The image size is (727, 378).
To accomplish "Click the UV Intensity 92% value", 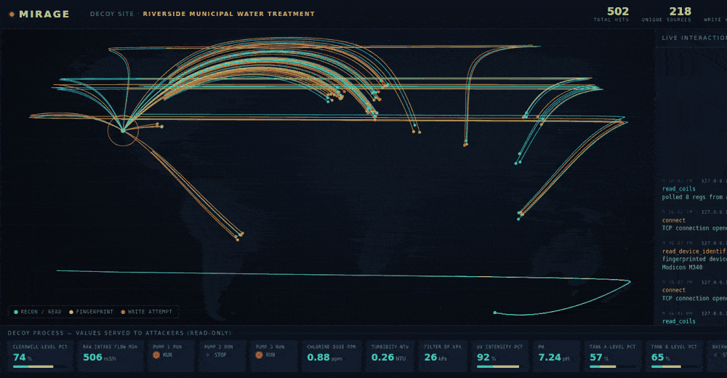I will 486,357.
